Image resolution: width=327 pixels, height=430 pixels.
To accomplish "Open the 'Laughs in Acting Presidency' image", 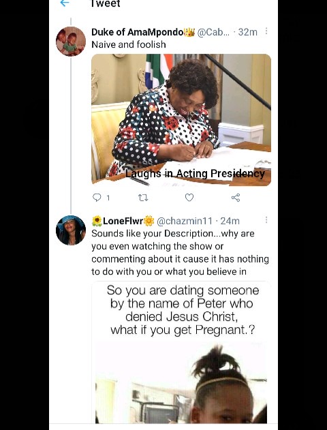I will click(x=181, y=120).
